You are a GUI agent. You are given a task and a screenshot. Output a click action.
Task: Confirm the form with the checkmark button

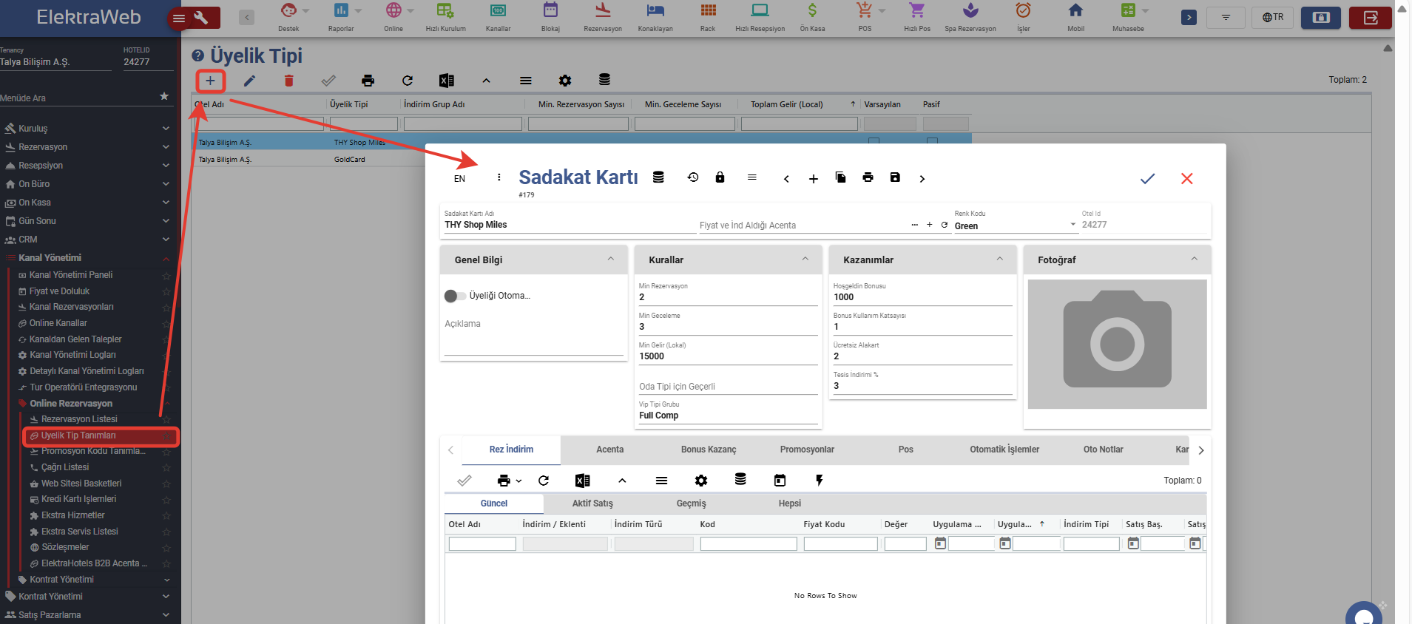click(x=1146, y=179)
